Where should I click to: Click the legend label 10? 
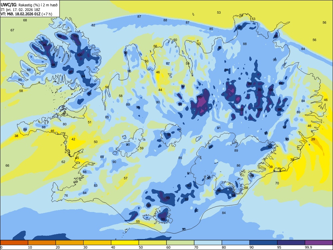click(30, 247)
